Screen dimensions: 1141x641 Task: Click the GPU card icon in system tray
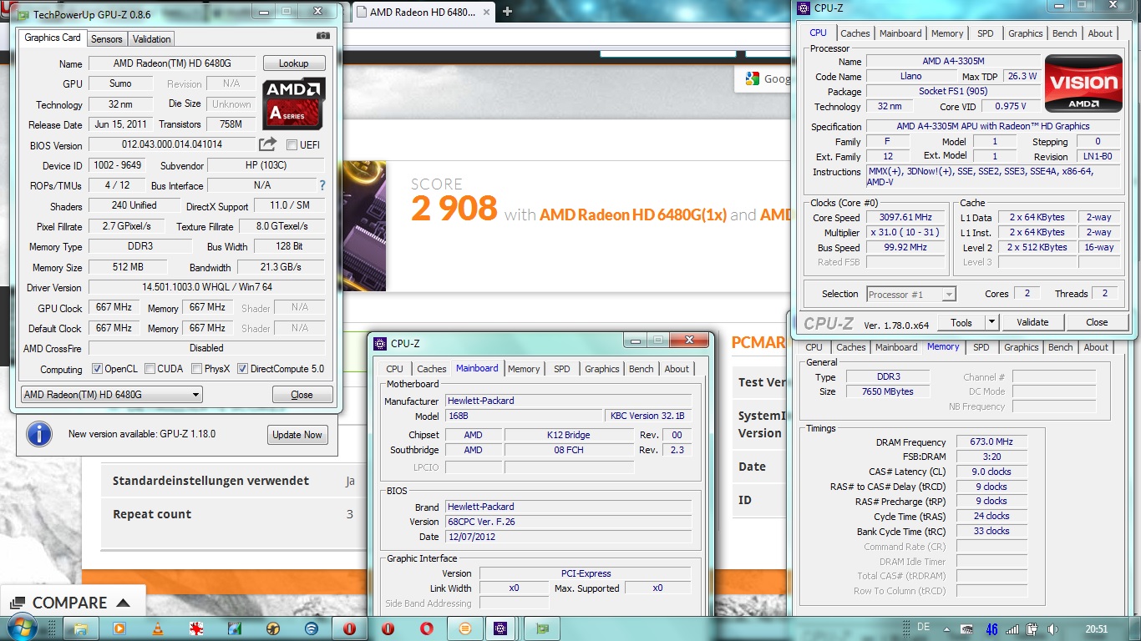point(966,628)
